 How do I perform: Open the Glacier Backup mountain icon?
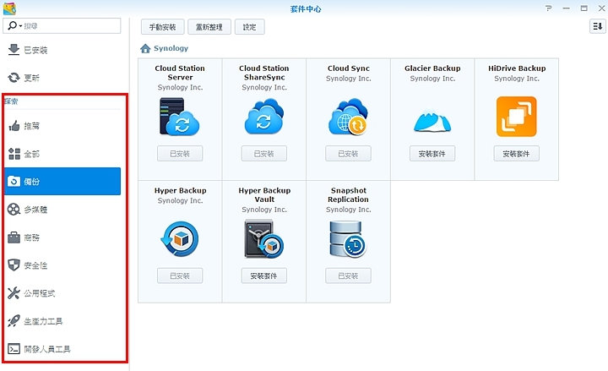point(432,119)
